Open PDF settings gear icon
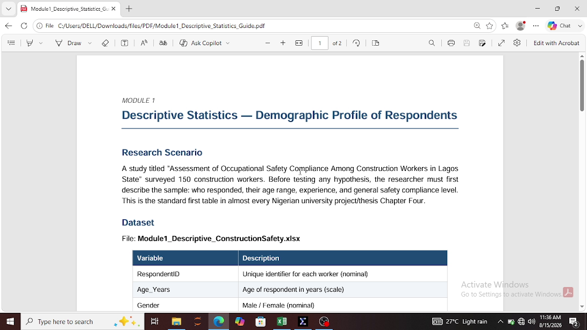 517,43
